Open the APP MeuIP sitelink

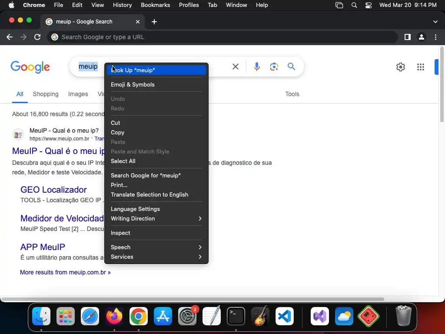43,247
